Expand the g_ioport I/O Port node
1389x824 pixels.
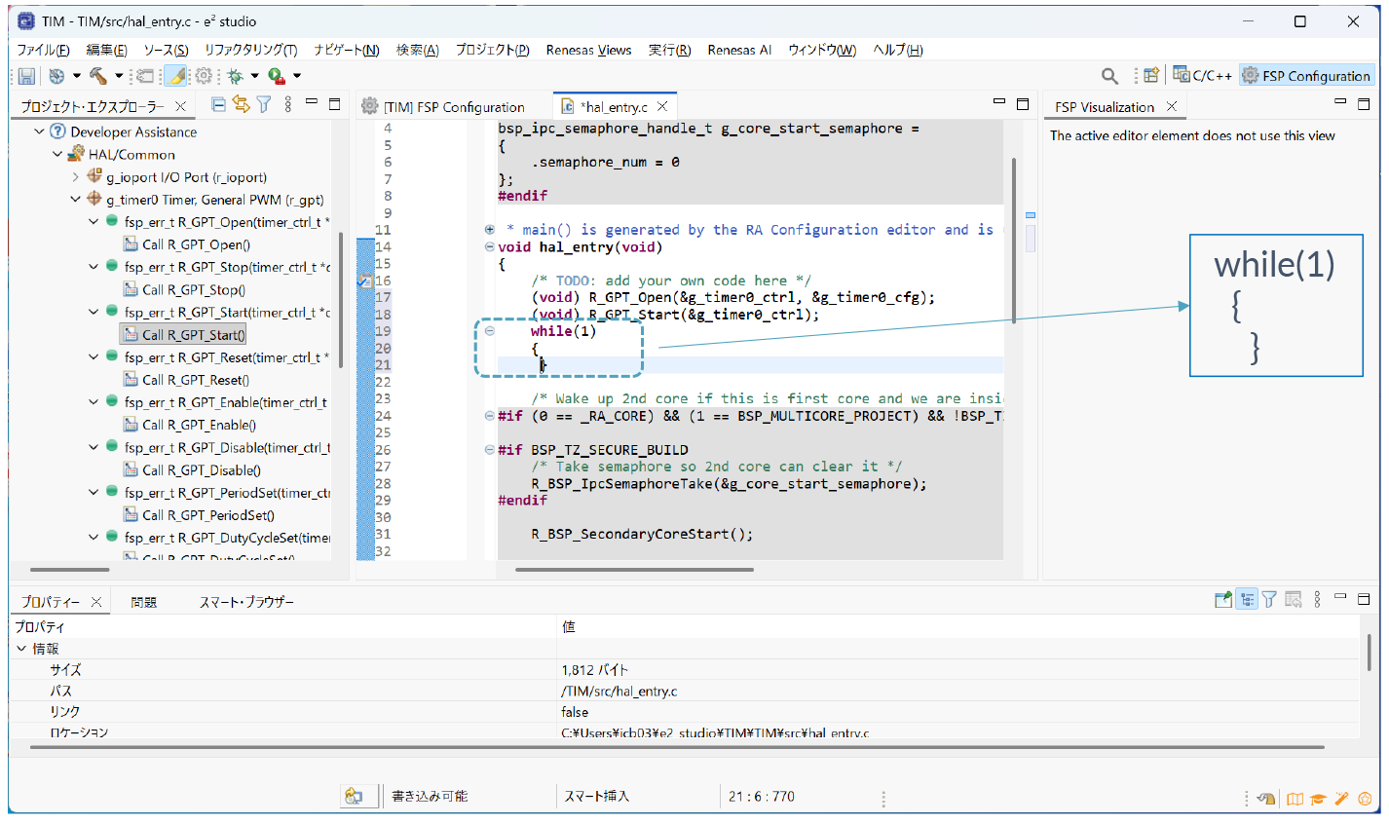pos(76,177)
